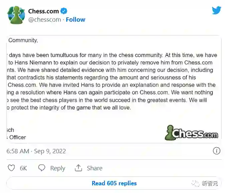Open the 6:58 AM Sep 9, 2022 timestamp
The image size is (225, 193).
tap(36, 151)
